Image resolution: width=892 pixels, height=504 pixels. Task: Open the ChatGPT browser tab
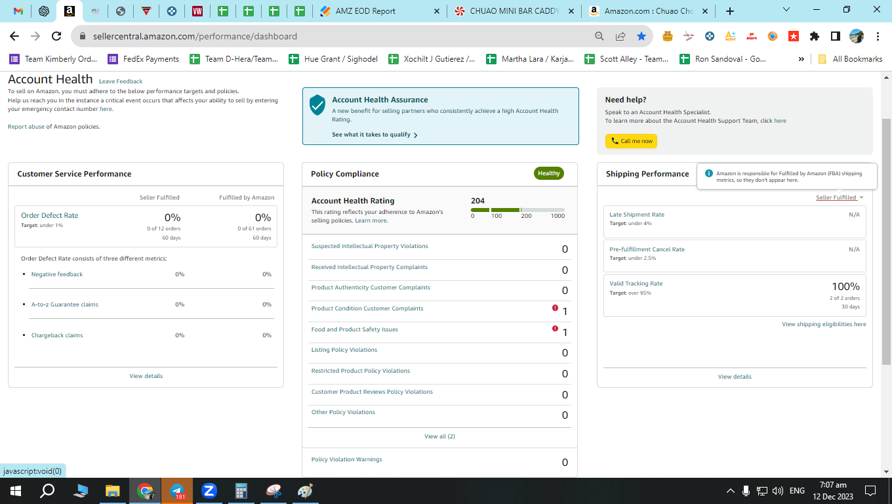(x=44, y=11)
